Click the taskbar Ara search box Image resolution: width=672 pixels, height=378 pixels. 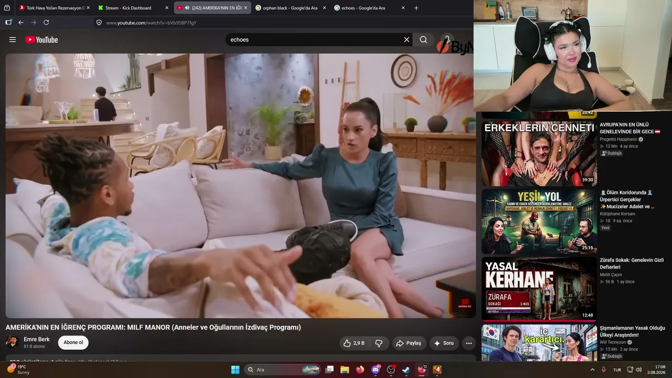(x=283, y=370)
